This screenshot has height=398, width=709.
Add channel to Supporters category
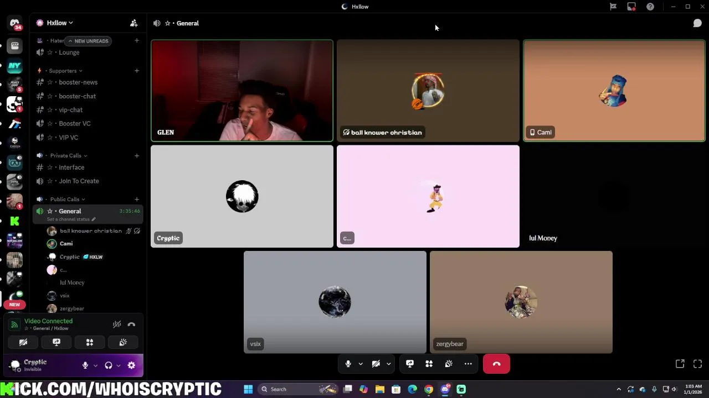coord(136,71)
